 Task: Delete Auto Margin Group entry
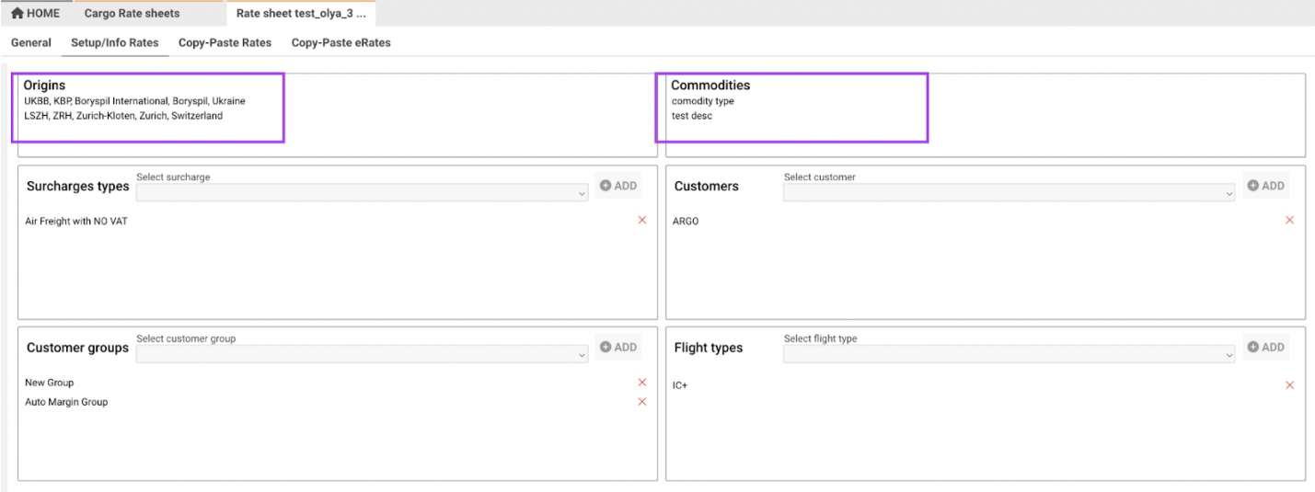[x=642, y=402]
